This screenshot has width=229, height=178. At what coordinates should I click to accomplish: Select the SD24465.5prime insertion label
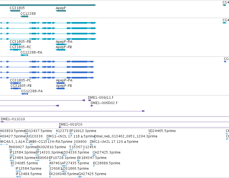162,131
